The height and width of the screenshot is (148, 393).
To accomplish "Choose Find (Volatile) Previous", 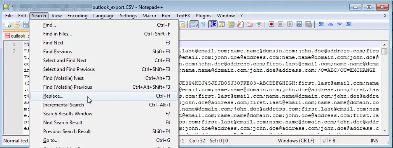I will tap(104, 87).
